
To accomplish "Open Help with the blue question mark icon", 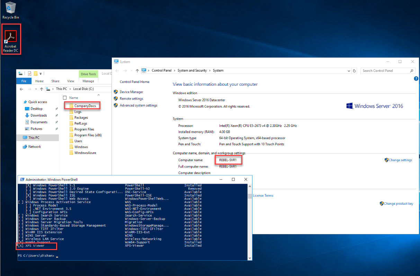I will (416, 79).
